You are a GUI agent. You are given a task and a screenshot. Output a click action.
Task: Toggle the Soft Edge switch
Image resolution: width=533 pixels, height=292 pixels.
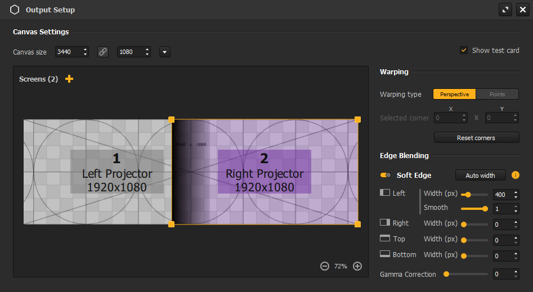click(386, 176)
